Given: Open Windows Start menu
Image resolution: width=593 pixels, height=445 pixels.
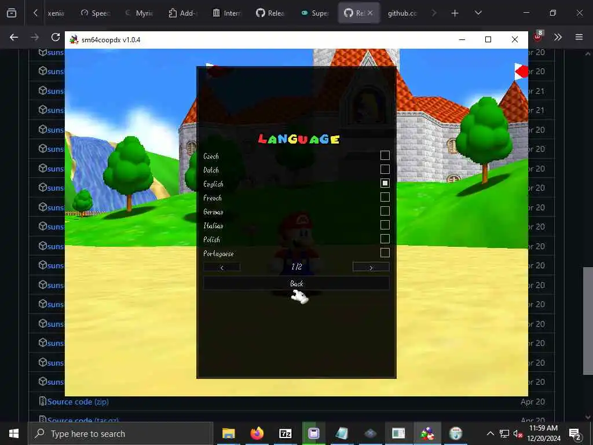Looking at the screenshot, I should (x=14, y=433).
